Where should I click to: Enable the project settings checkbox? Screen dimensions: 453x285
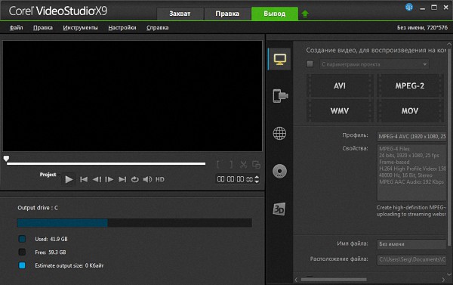[x=310, y=64]
